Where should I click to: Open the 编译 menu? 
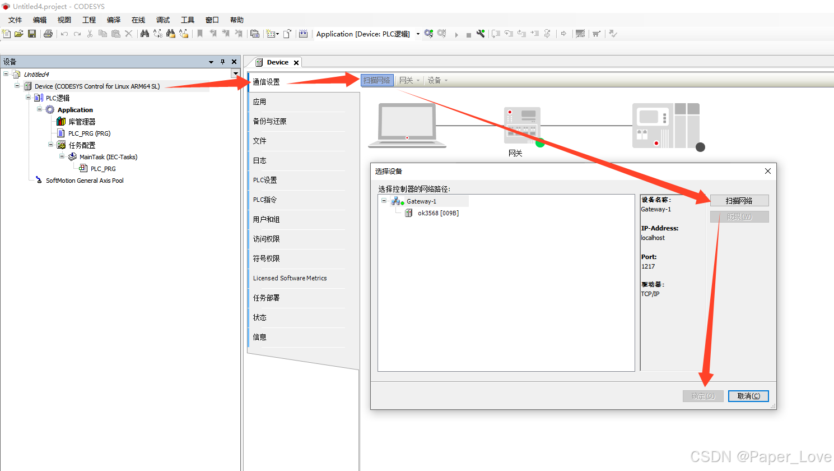[114, 20]
